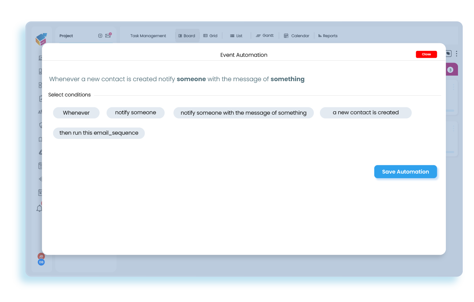Click the DB user avatar

pos(41,262)
